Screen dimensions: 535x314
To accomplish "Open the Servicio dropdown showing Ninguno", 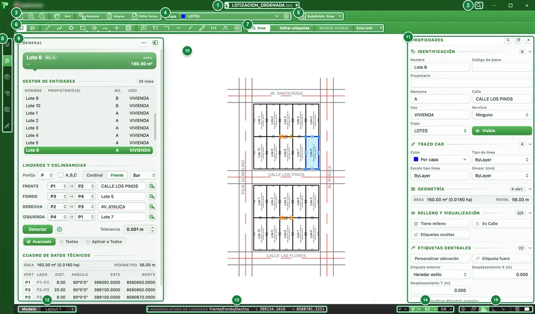I will [x=502, y=115].
